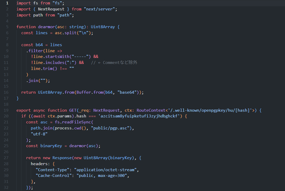Click the startsWith call on line 10

pos(57,57)
